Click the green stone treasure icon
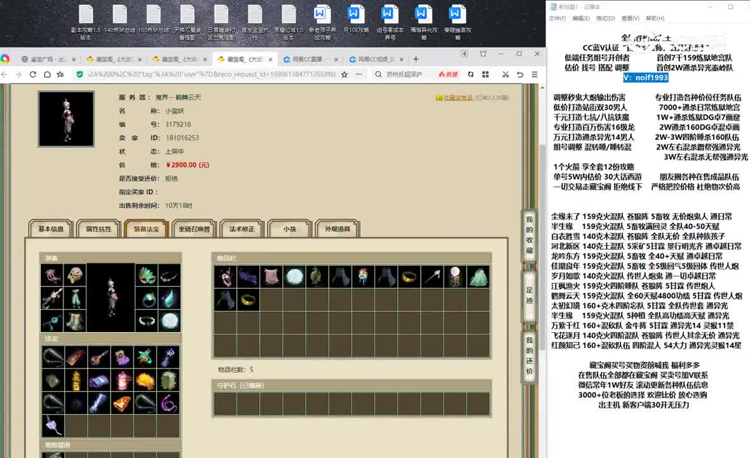Viewport: 750px width, 458px height. tap(167, 380)
